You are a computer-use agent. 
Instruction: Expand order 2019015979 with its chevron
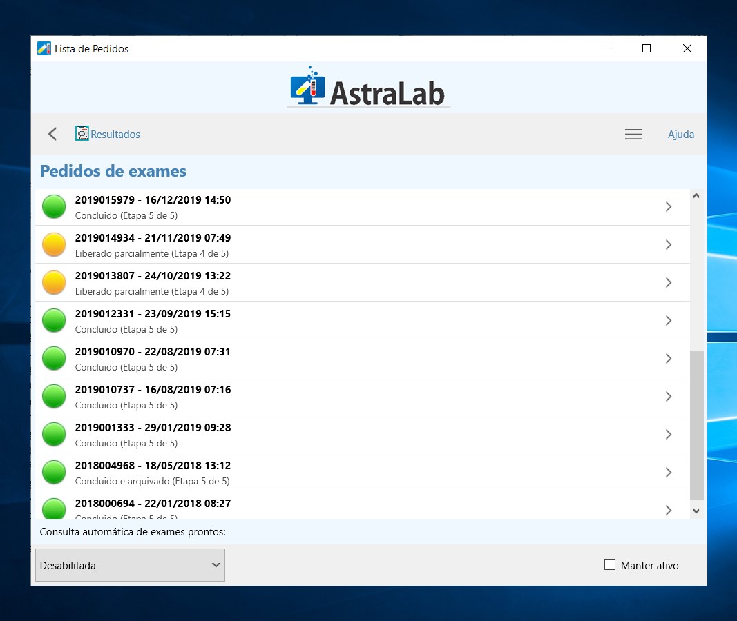point(669,206)
